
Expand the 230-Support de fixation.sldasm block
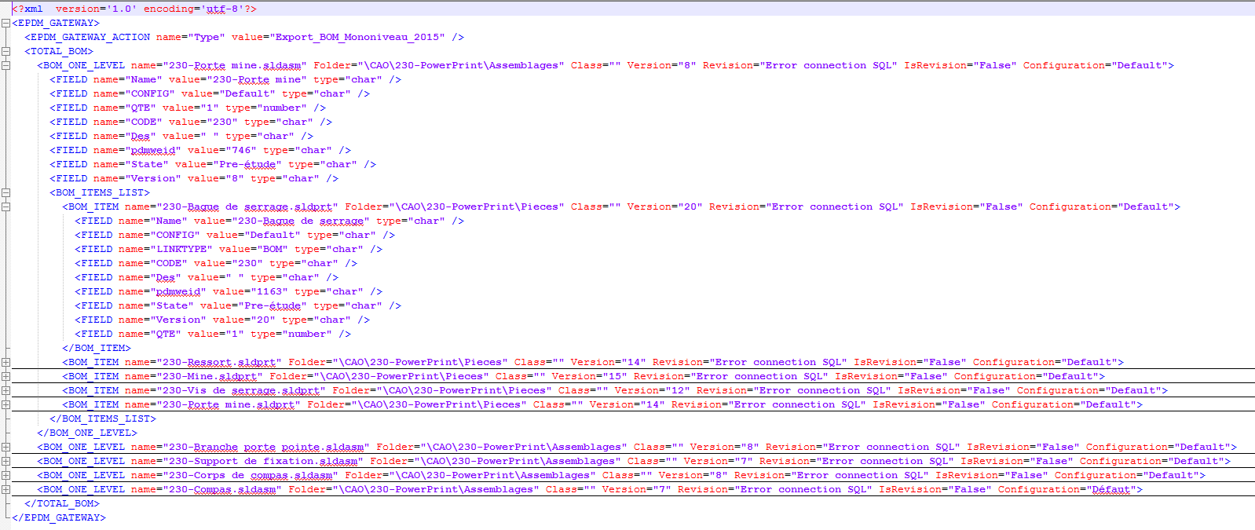[x=5, y=461]
